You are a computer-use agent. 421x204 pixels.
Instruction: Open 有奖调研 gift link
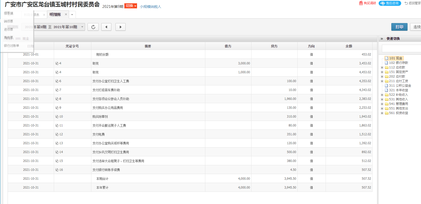pos(367,3)
